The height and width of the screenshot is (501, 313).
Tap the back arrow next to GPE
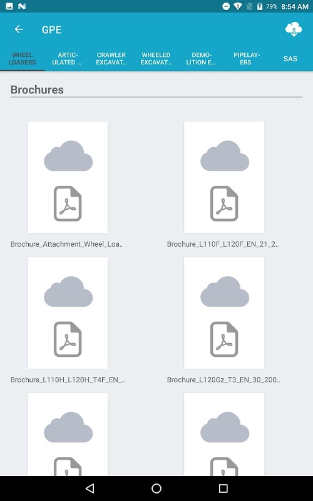(x=19, y=29)
